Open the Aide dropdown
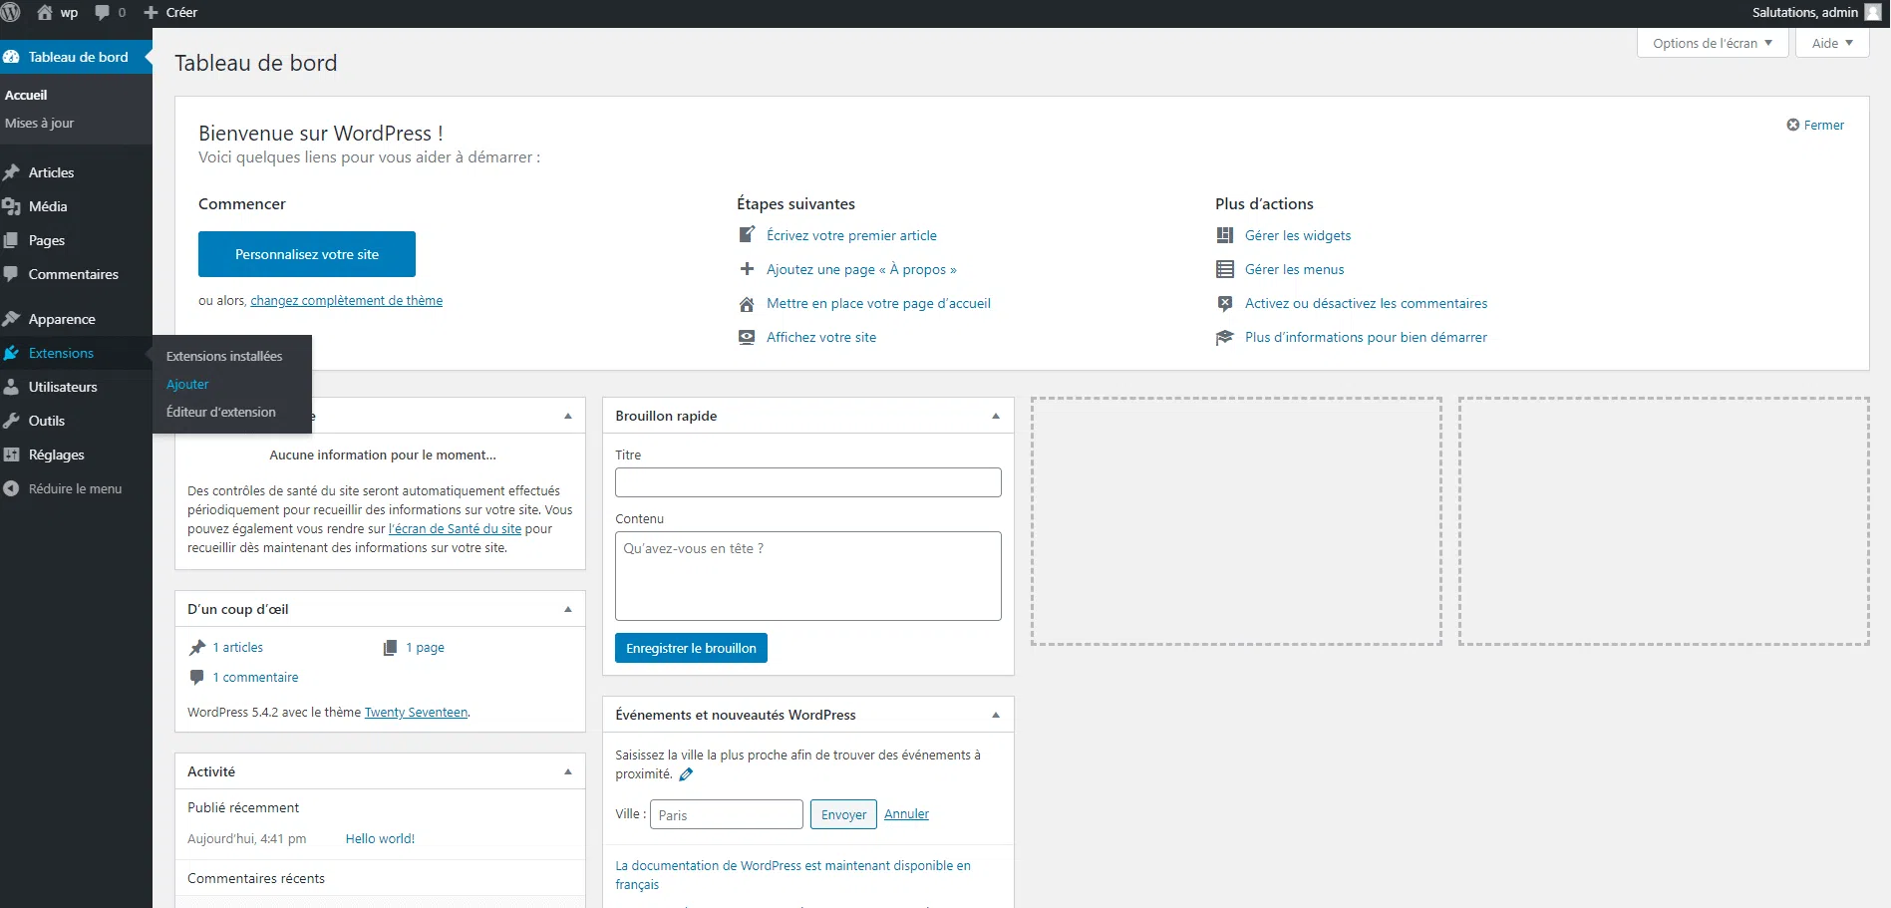Image resolution: width=1891 pixels, height=908 pixels. click(x=1832, y=43)
